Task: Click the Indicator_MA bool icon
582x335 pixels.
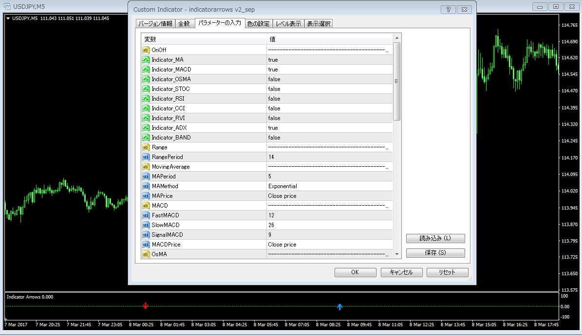Action: (x=146, y=60)
